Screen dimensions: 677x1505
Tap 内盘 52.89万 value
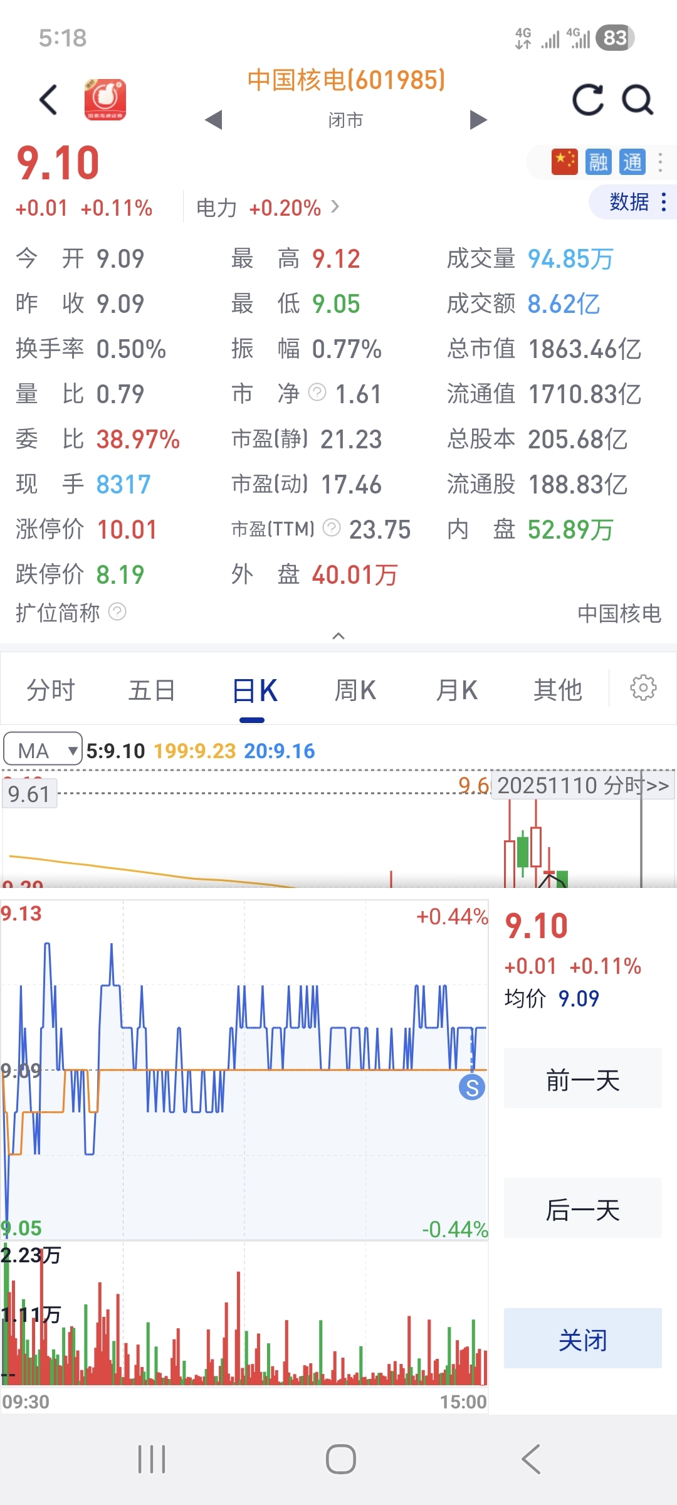pyautogui.click(x=570, y=530)
